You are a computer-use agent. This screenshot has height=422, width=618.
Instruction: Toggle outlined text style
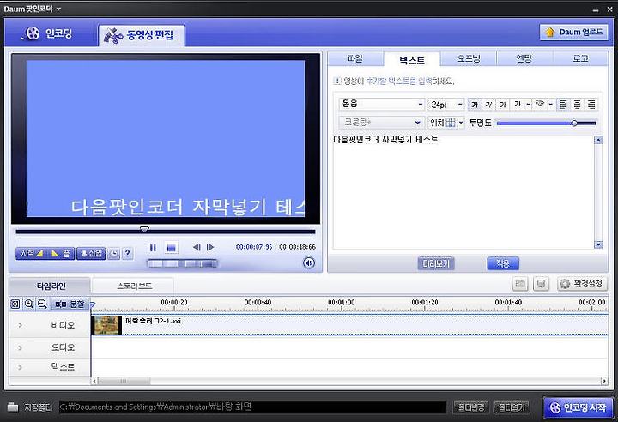(x=502, y=105)
